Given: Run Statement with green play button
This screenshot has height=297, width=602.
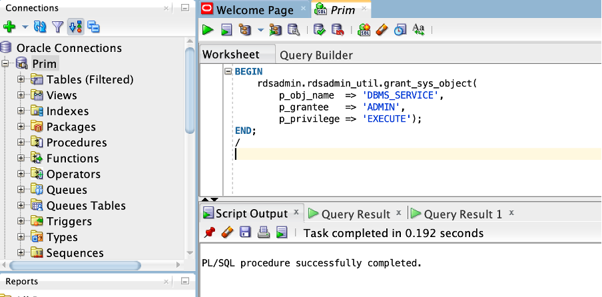Looking at the screenshot, I should tap(208, 29).
